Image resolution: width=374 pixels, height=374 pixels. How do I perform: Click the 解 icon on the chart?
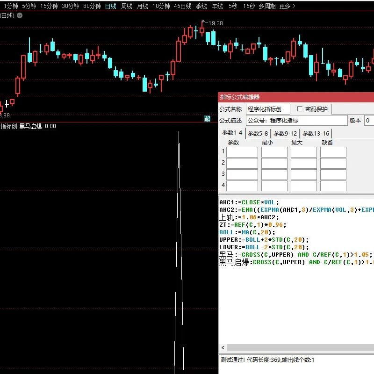point(207,119)
